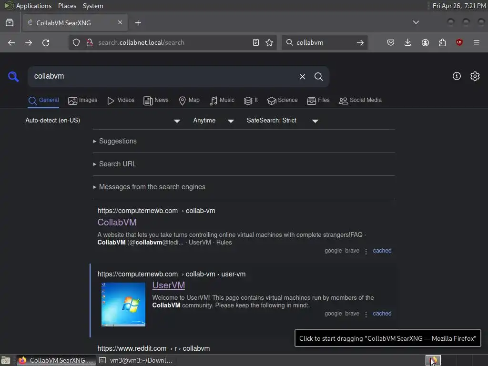This screenshot has width=488, height=366.
Task: Select the General category tab
Action: [43, 100]
